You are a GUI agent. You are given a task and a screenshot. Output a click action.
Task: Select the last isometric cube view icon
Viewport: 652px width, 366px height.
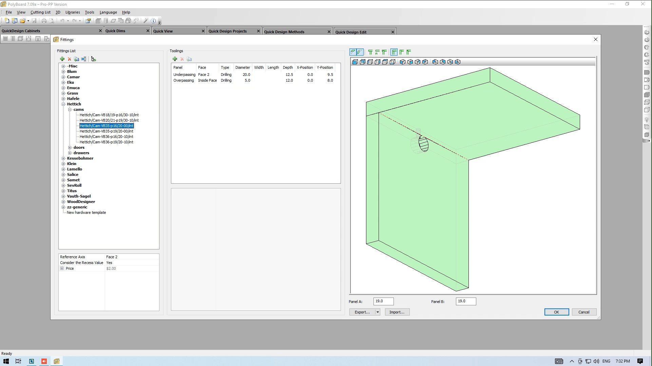pos(458,62)
